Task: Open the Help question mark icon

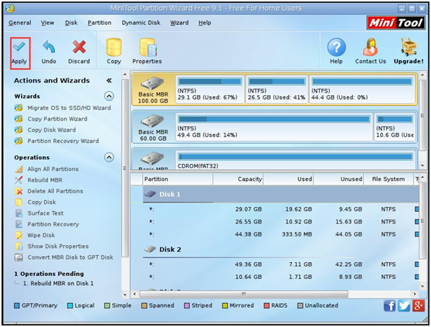Action: (x=336, y=52)
